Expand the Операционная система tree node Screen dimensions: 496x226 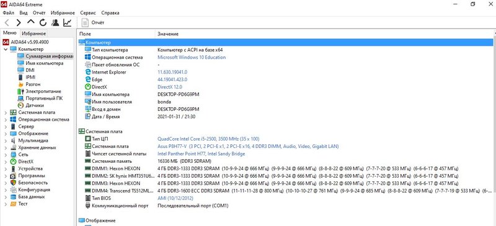(x=6, y=120)
